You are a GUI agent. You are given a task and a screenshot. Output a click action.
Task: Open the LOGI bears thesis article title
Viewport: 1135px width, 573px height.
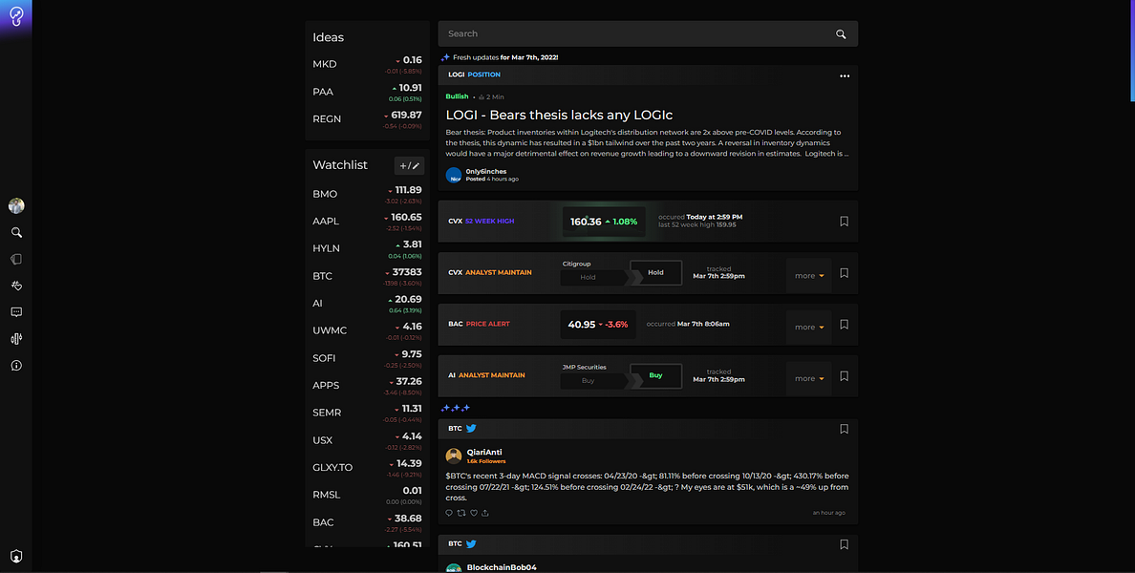559,115
